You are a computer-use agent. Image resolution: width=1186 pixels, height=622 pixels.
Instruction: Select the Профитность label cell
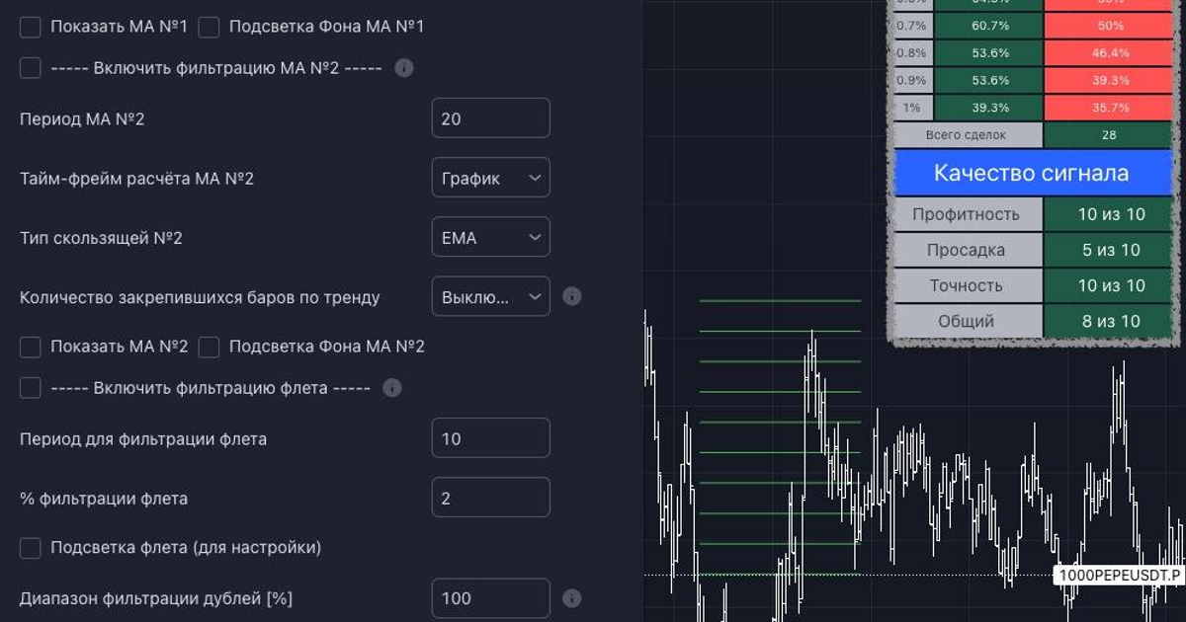tap(968, 214)
